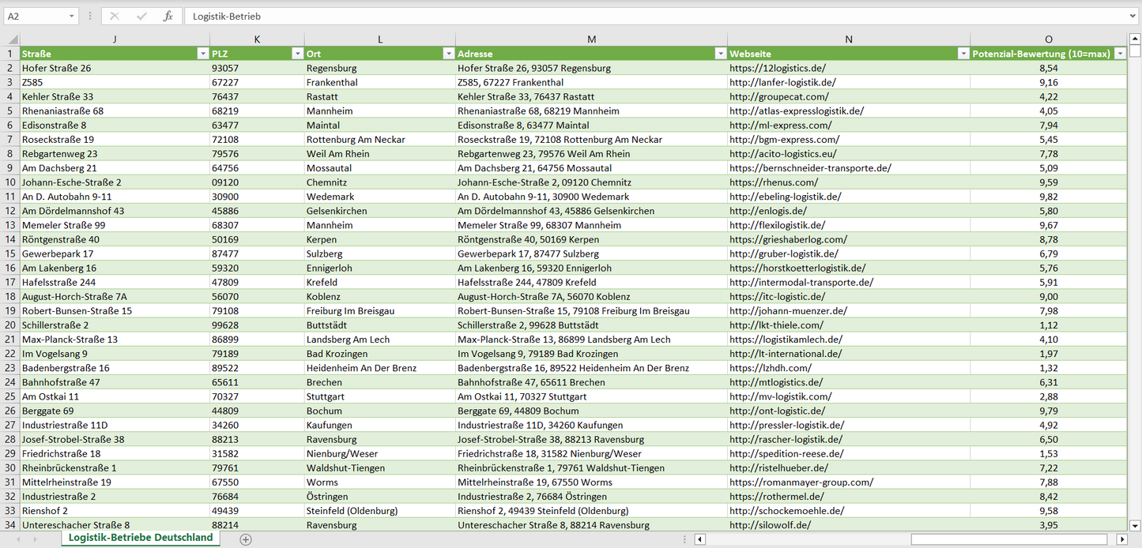Open the Straße column filter dropdown
The height and width of the screenshot is (548, 1142).
point(202,54)
